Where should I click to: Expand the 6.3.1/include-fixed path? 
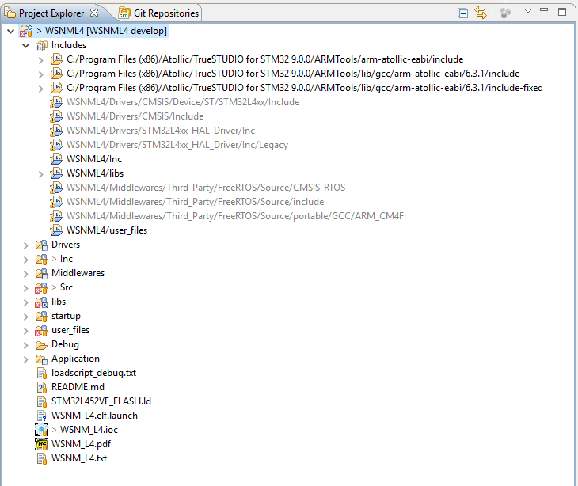pos(41,89)
